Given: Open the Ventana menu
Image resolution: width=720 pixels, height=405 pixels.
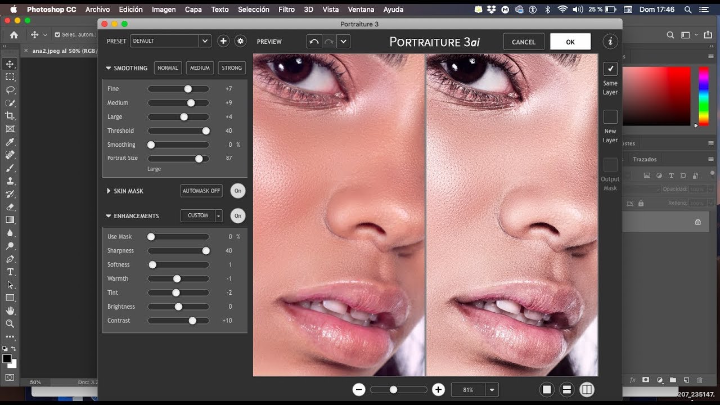Looking at the screenshot, I should coord(361,10).
